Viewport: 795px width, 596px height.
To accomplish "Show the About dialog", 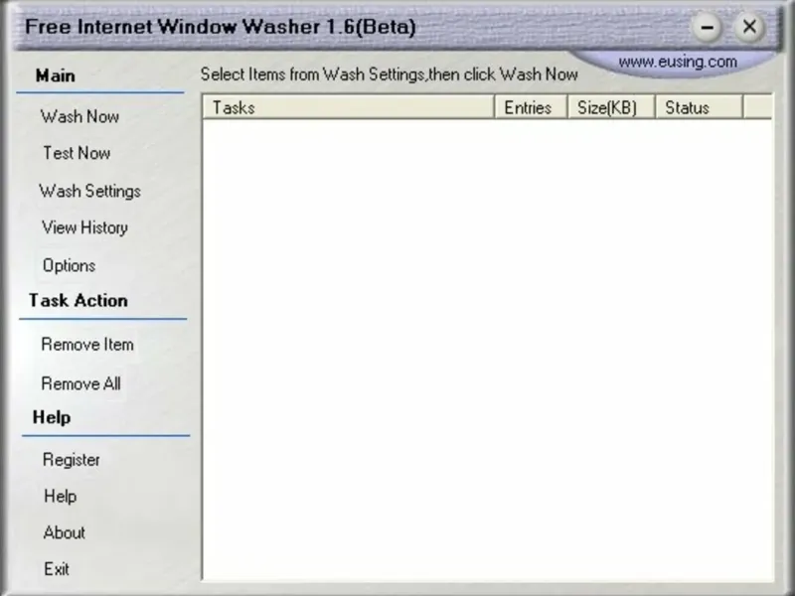I will (64, 532).
